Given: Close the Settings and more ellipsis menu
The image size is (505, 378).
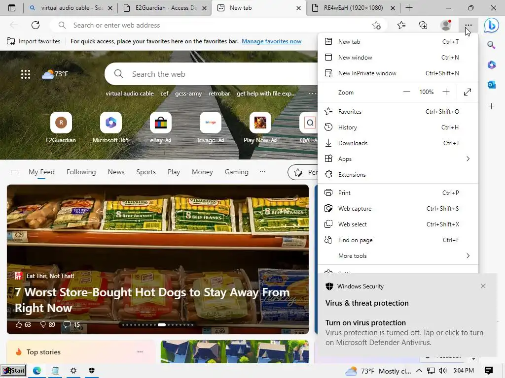Looking at the screenshot, I should pos(469,25).
